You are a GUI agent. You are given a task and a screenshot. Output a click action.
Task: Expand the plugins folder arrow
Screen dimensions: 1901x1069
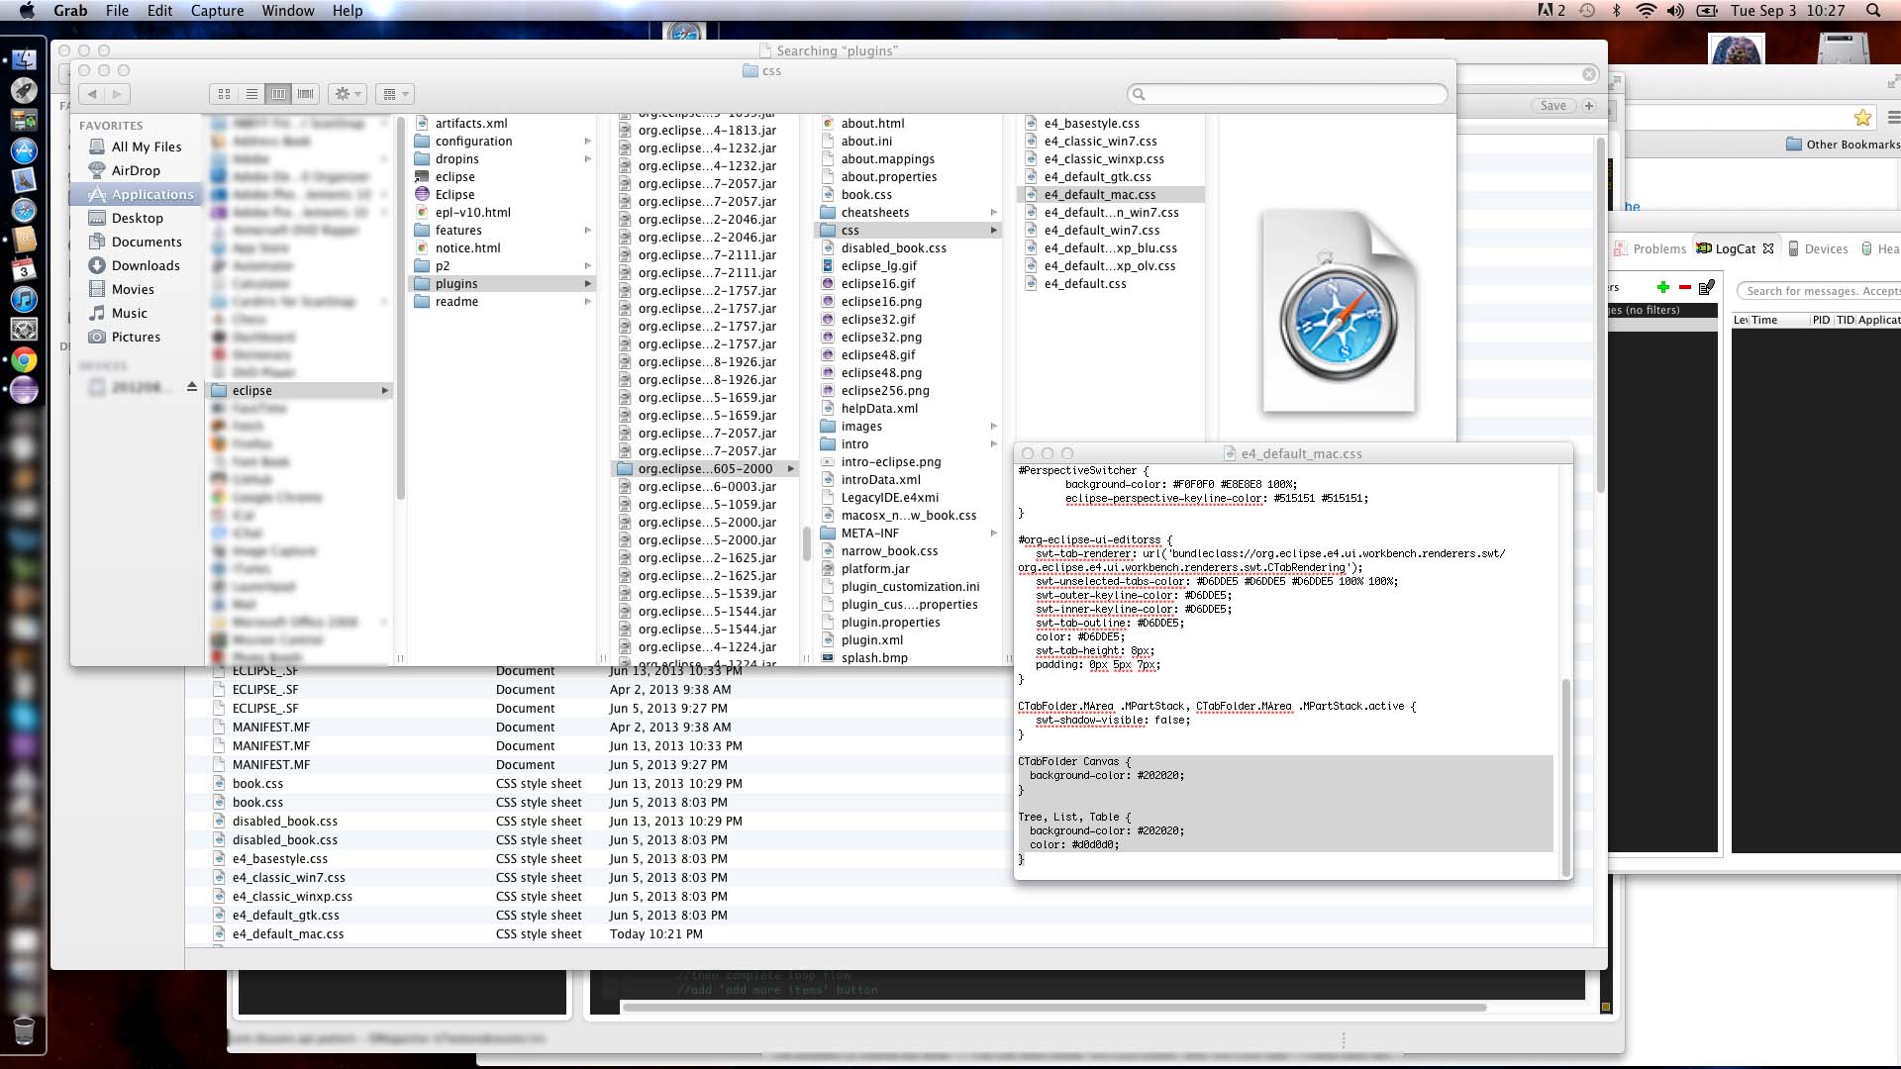[x=588, y=284]
